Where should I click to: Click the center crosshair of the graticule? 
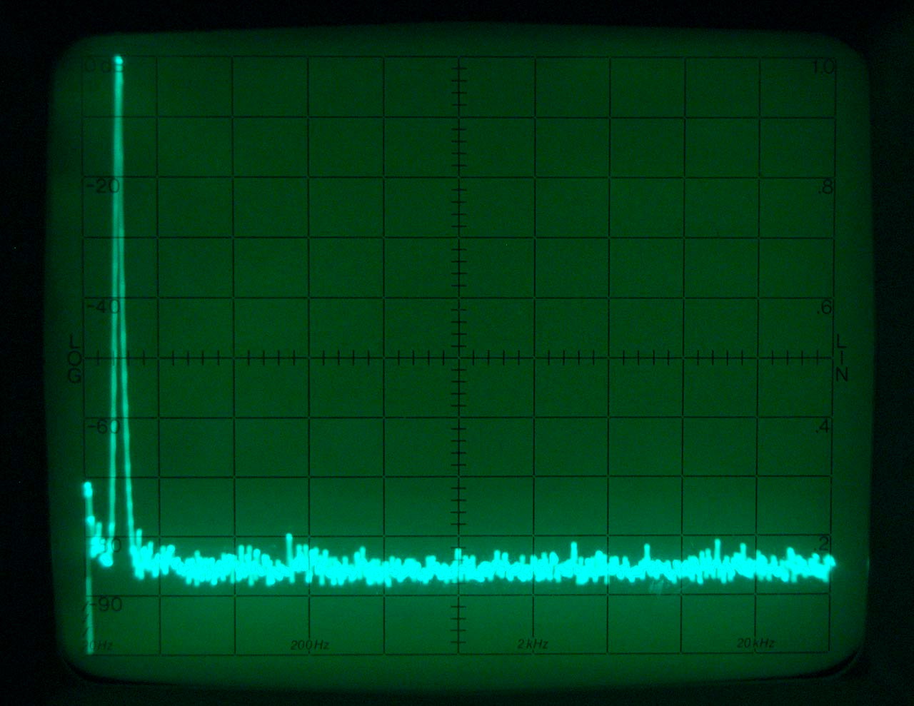(x=458, y=358)
